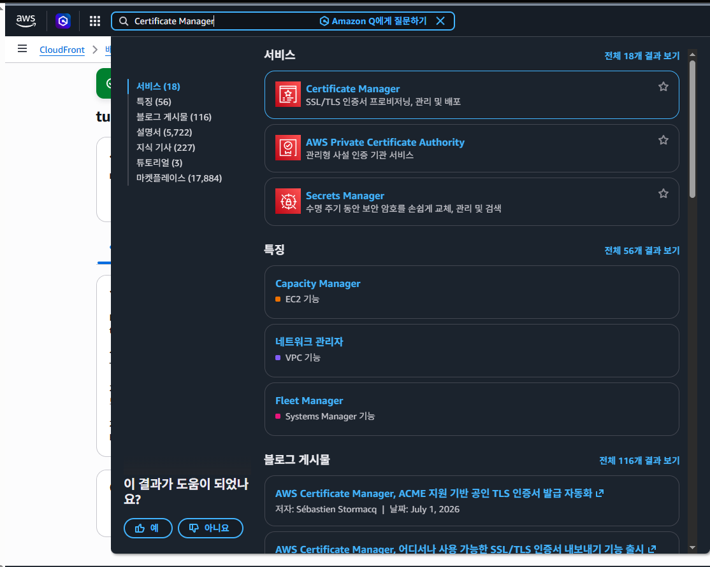This screenshot has width=710, height=567.
Task: Click 'Systems Manager 기능' label text
Action: click(330, 416)
